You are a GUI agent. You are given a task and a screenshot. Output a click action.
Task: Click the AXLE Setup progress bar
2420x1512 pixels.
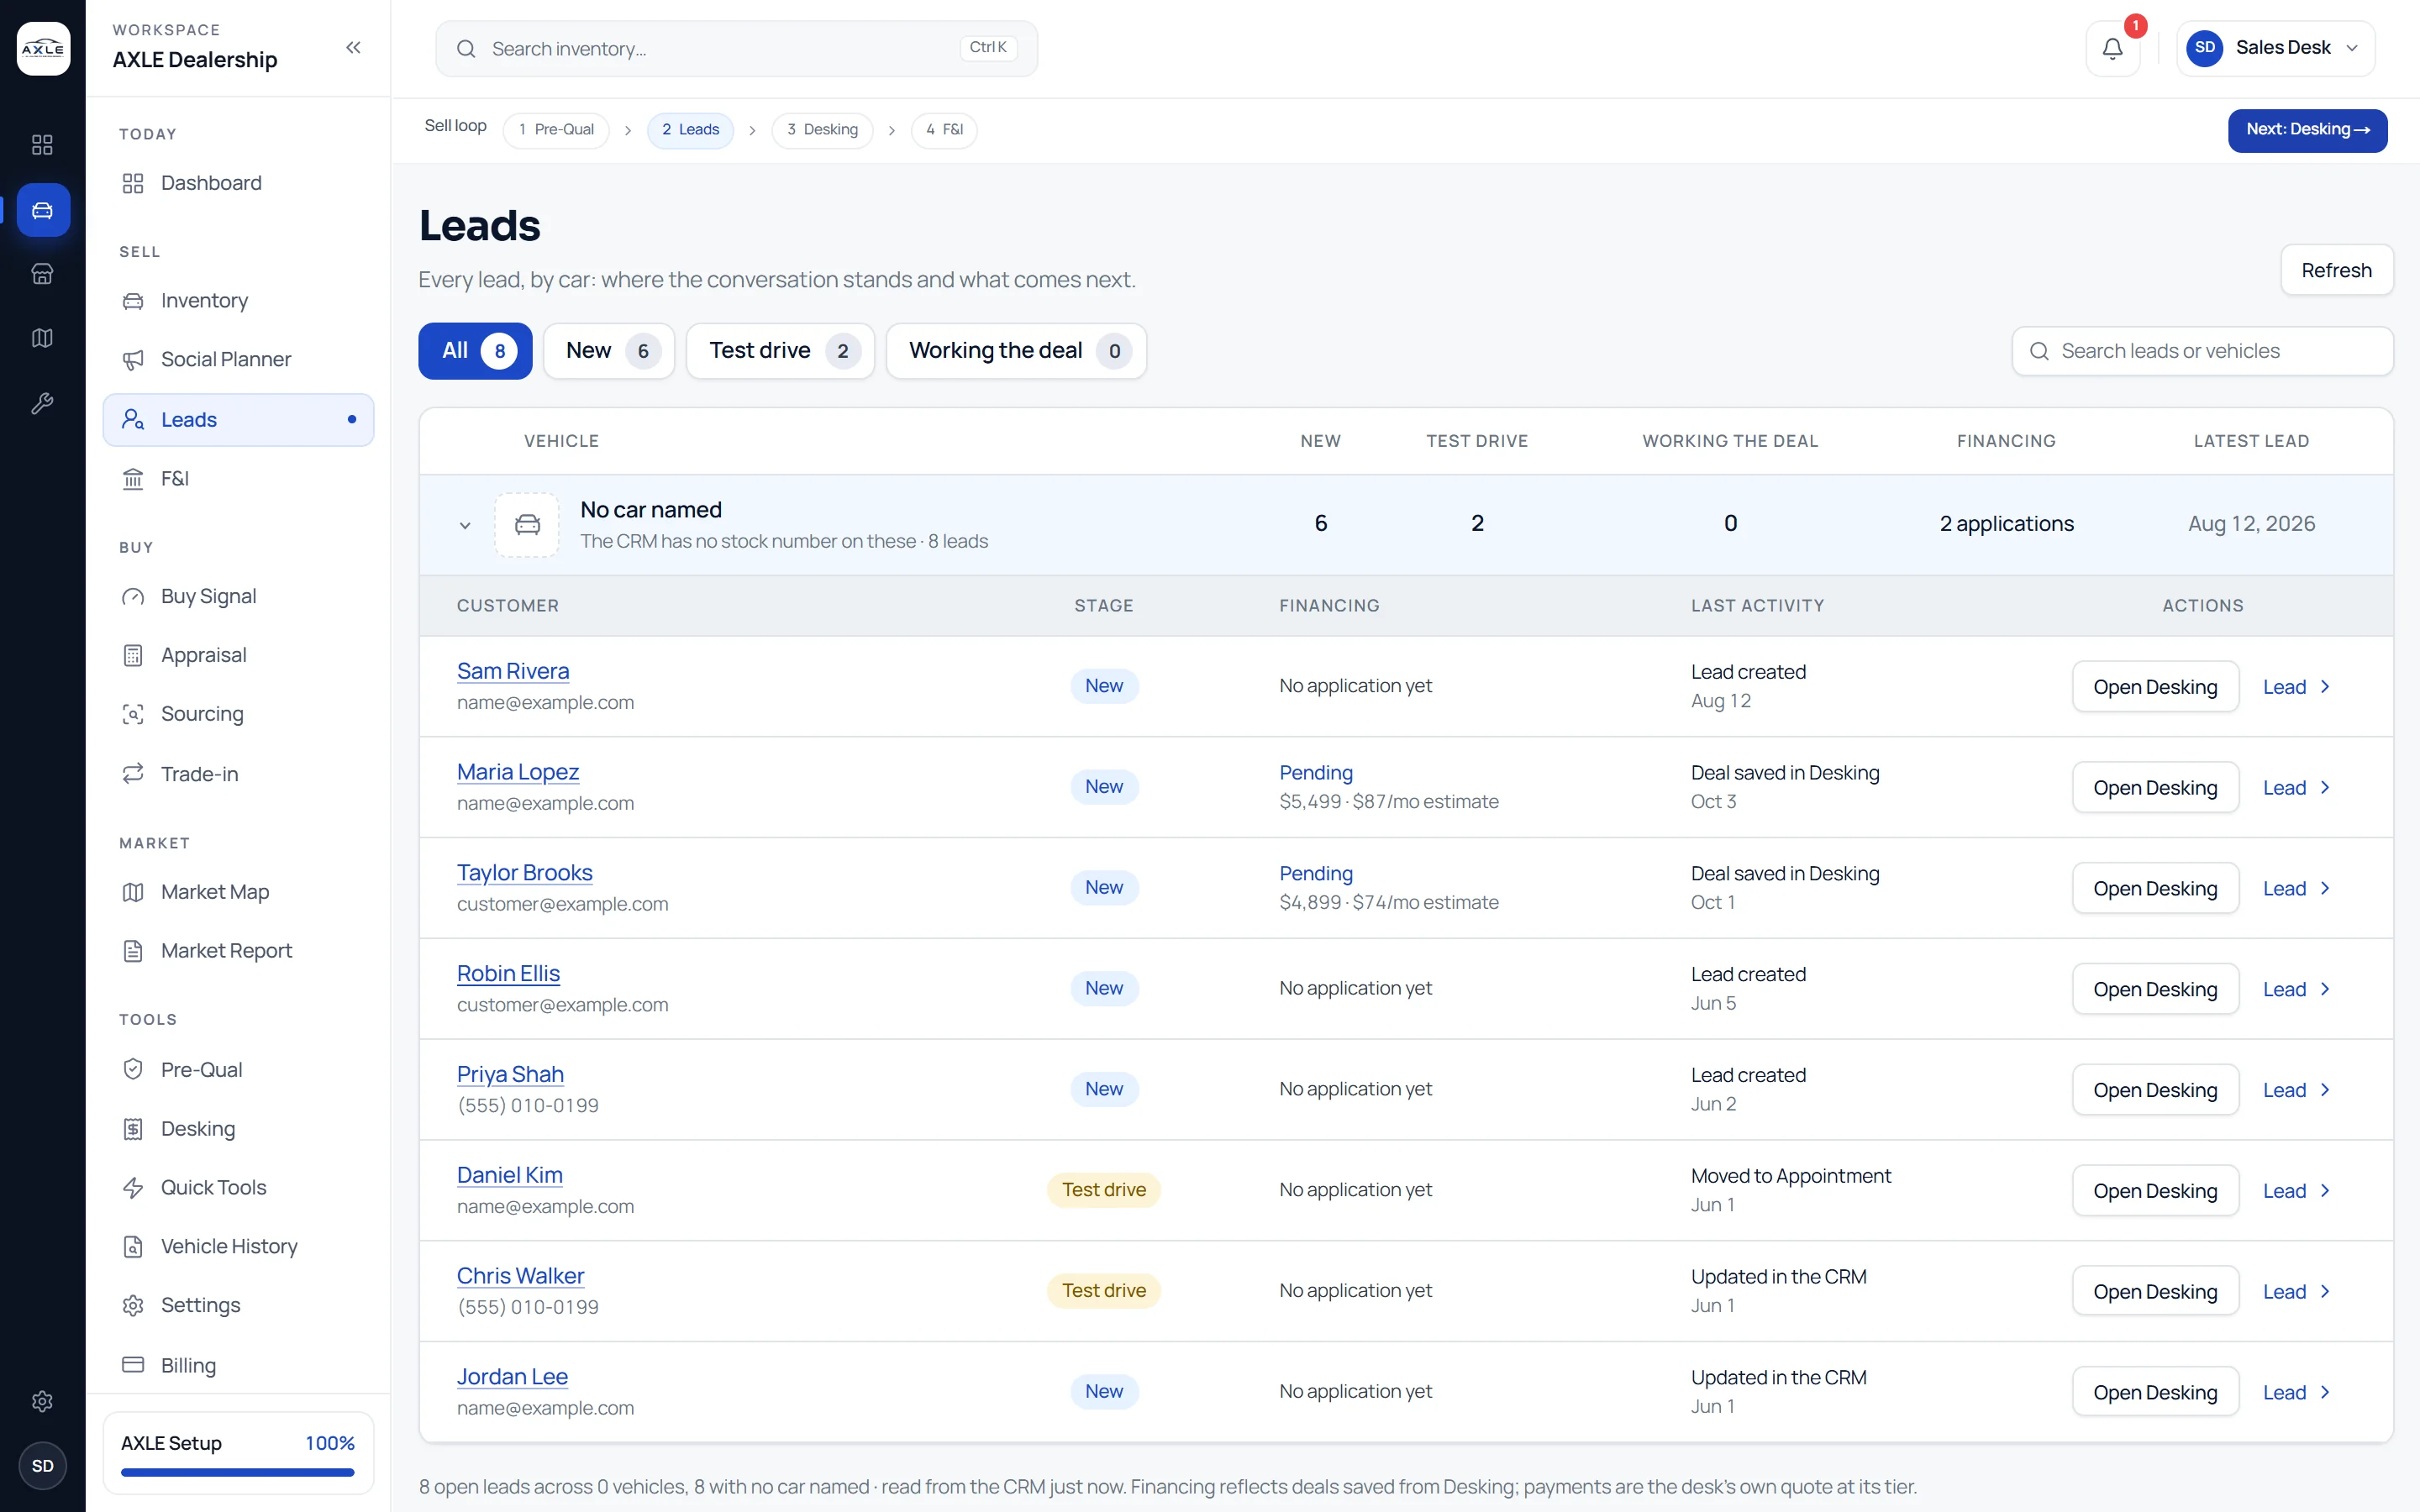238,1472
